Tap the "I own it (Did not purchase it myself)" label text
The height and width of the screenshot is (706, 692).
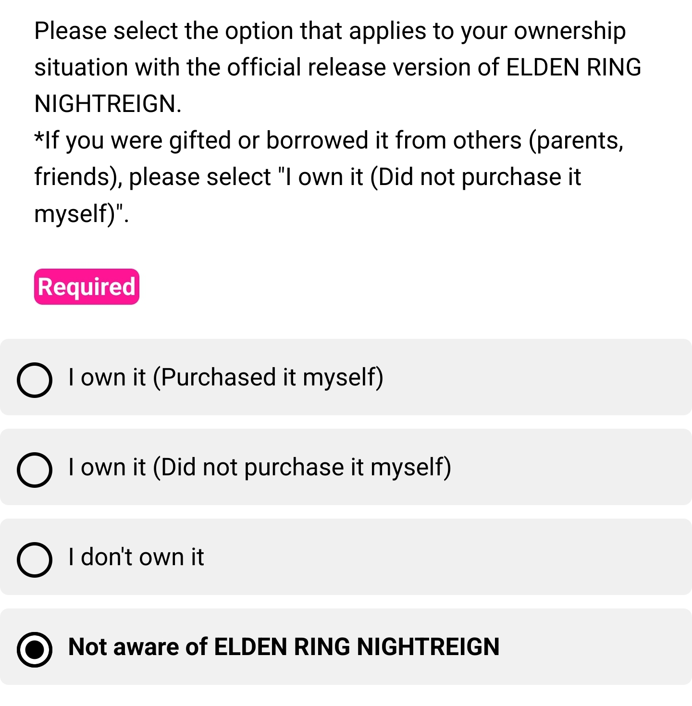pos(260,467)
